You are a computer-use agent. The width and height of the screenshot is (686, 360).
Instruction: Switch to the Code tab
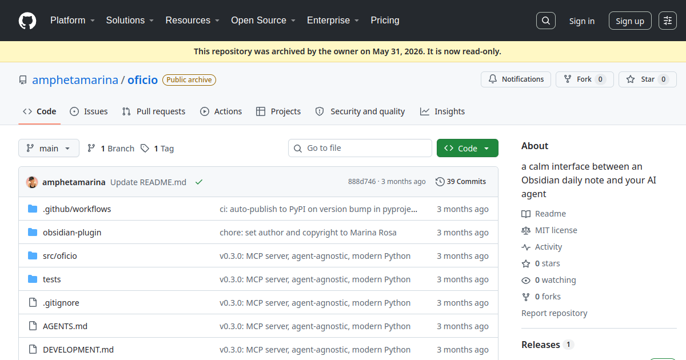coord(39,111)
